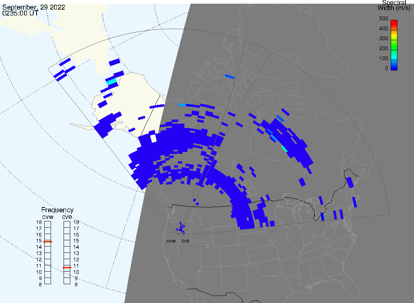
Task: Click the "12" label left of the cvw scale
Action: (x=39, y=259)
